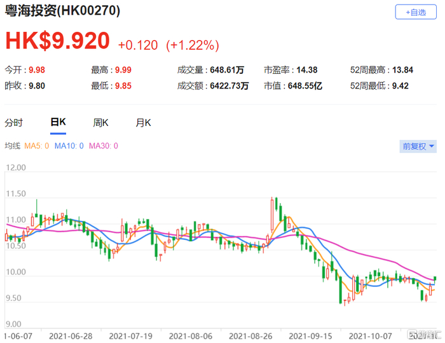Click the 2021-08-26 date axis label

[250, 336]
